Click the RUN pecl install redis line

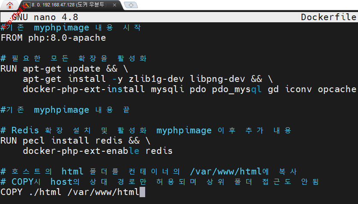pos(75,141)
